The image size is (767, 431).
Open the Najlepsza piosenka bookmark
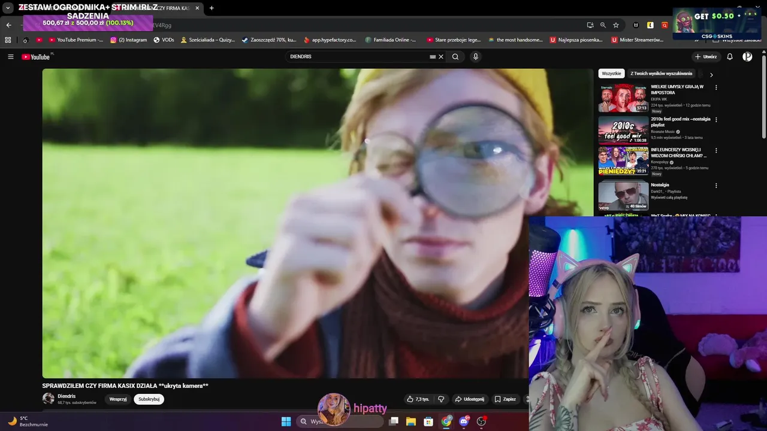pos(576,40)
